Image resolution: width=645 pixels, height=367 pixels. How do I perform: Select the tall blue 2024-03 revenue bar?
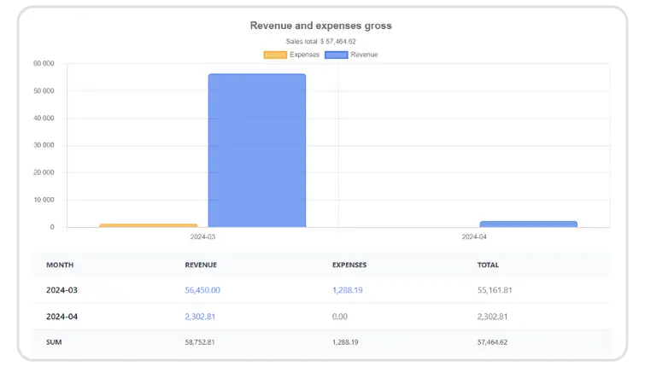(256, 150)
